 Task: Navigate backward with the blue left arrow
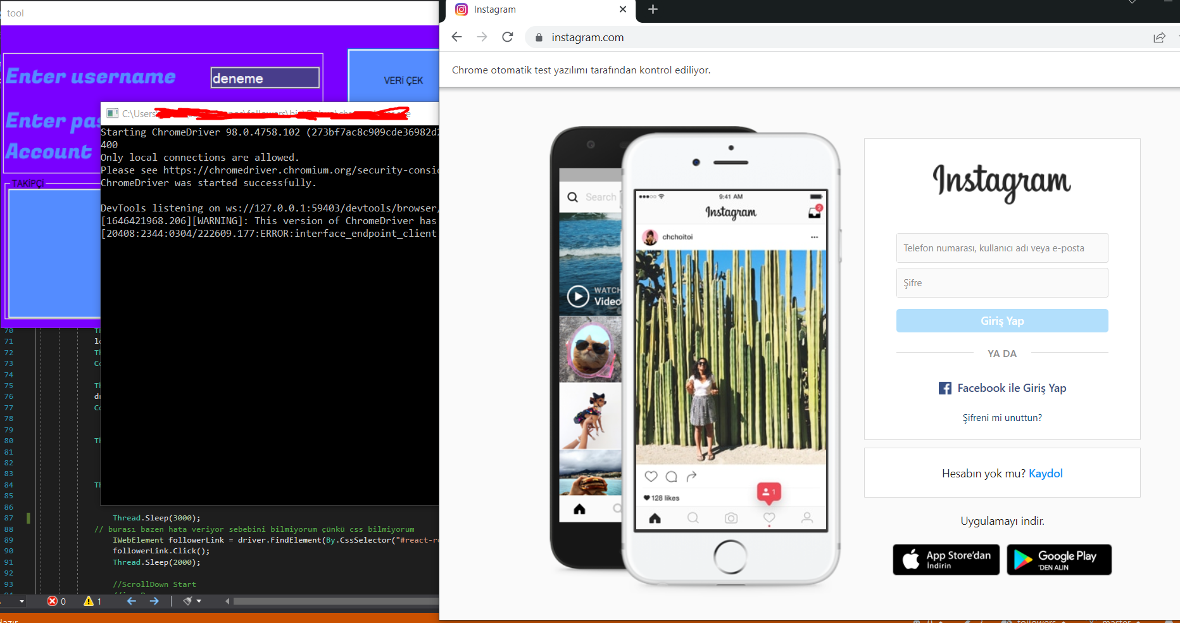132,601
